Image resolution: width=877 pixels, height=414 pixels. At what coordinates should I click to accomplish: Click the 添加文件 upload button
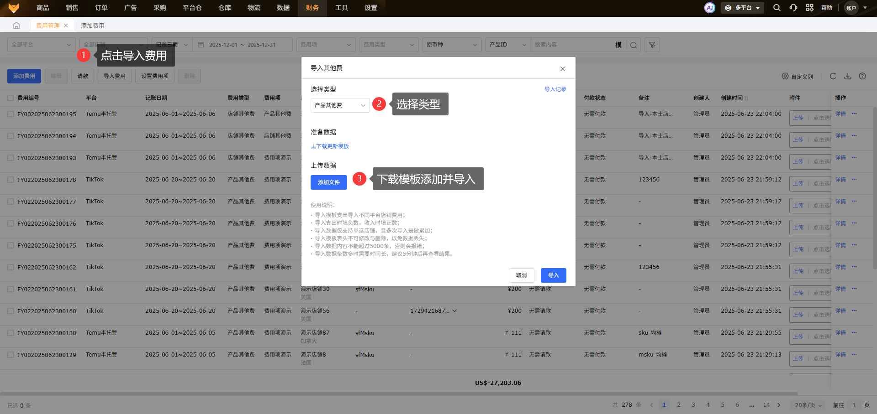pos(329,182)
